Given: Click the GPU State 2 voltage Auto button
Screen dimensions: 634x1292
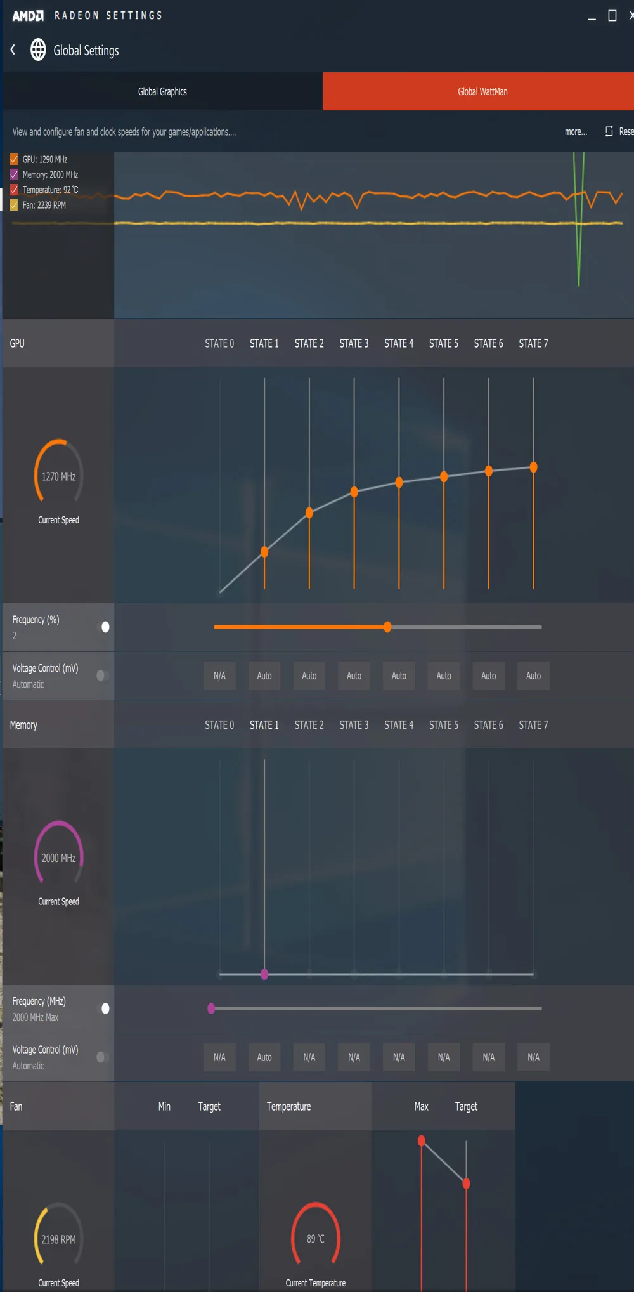Looking at the screenshot, I should click(309, 675).
